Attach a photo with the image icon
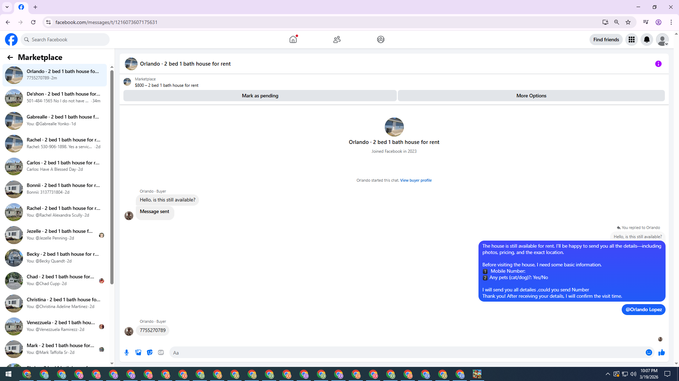This screenshot has height=381, width=679. point(138,352)
